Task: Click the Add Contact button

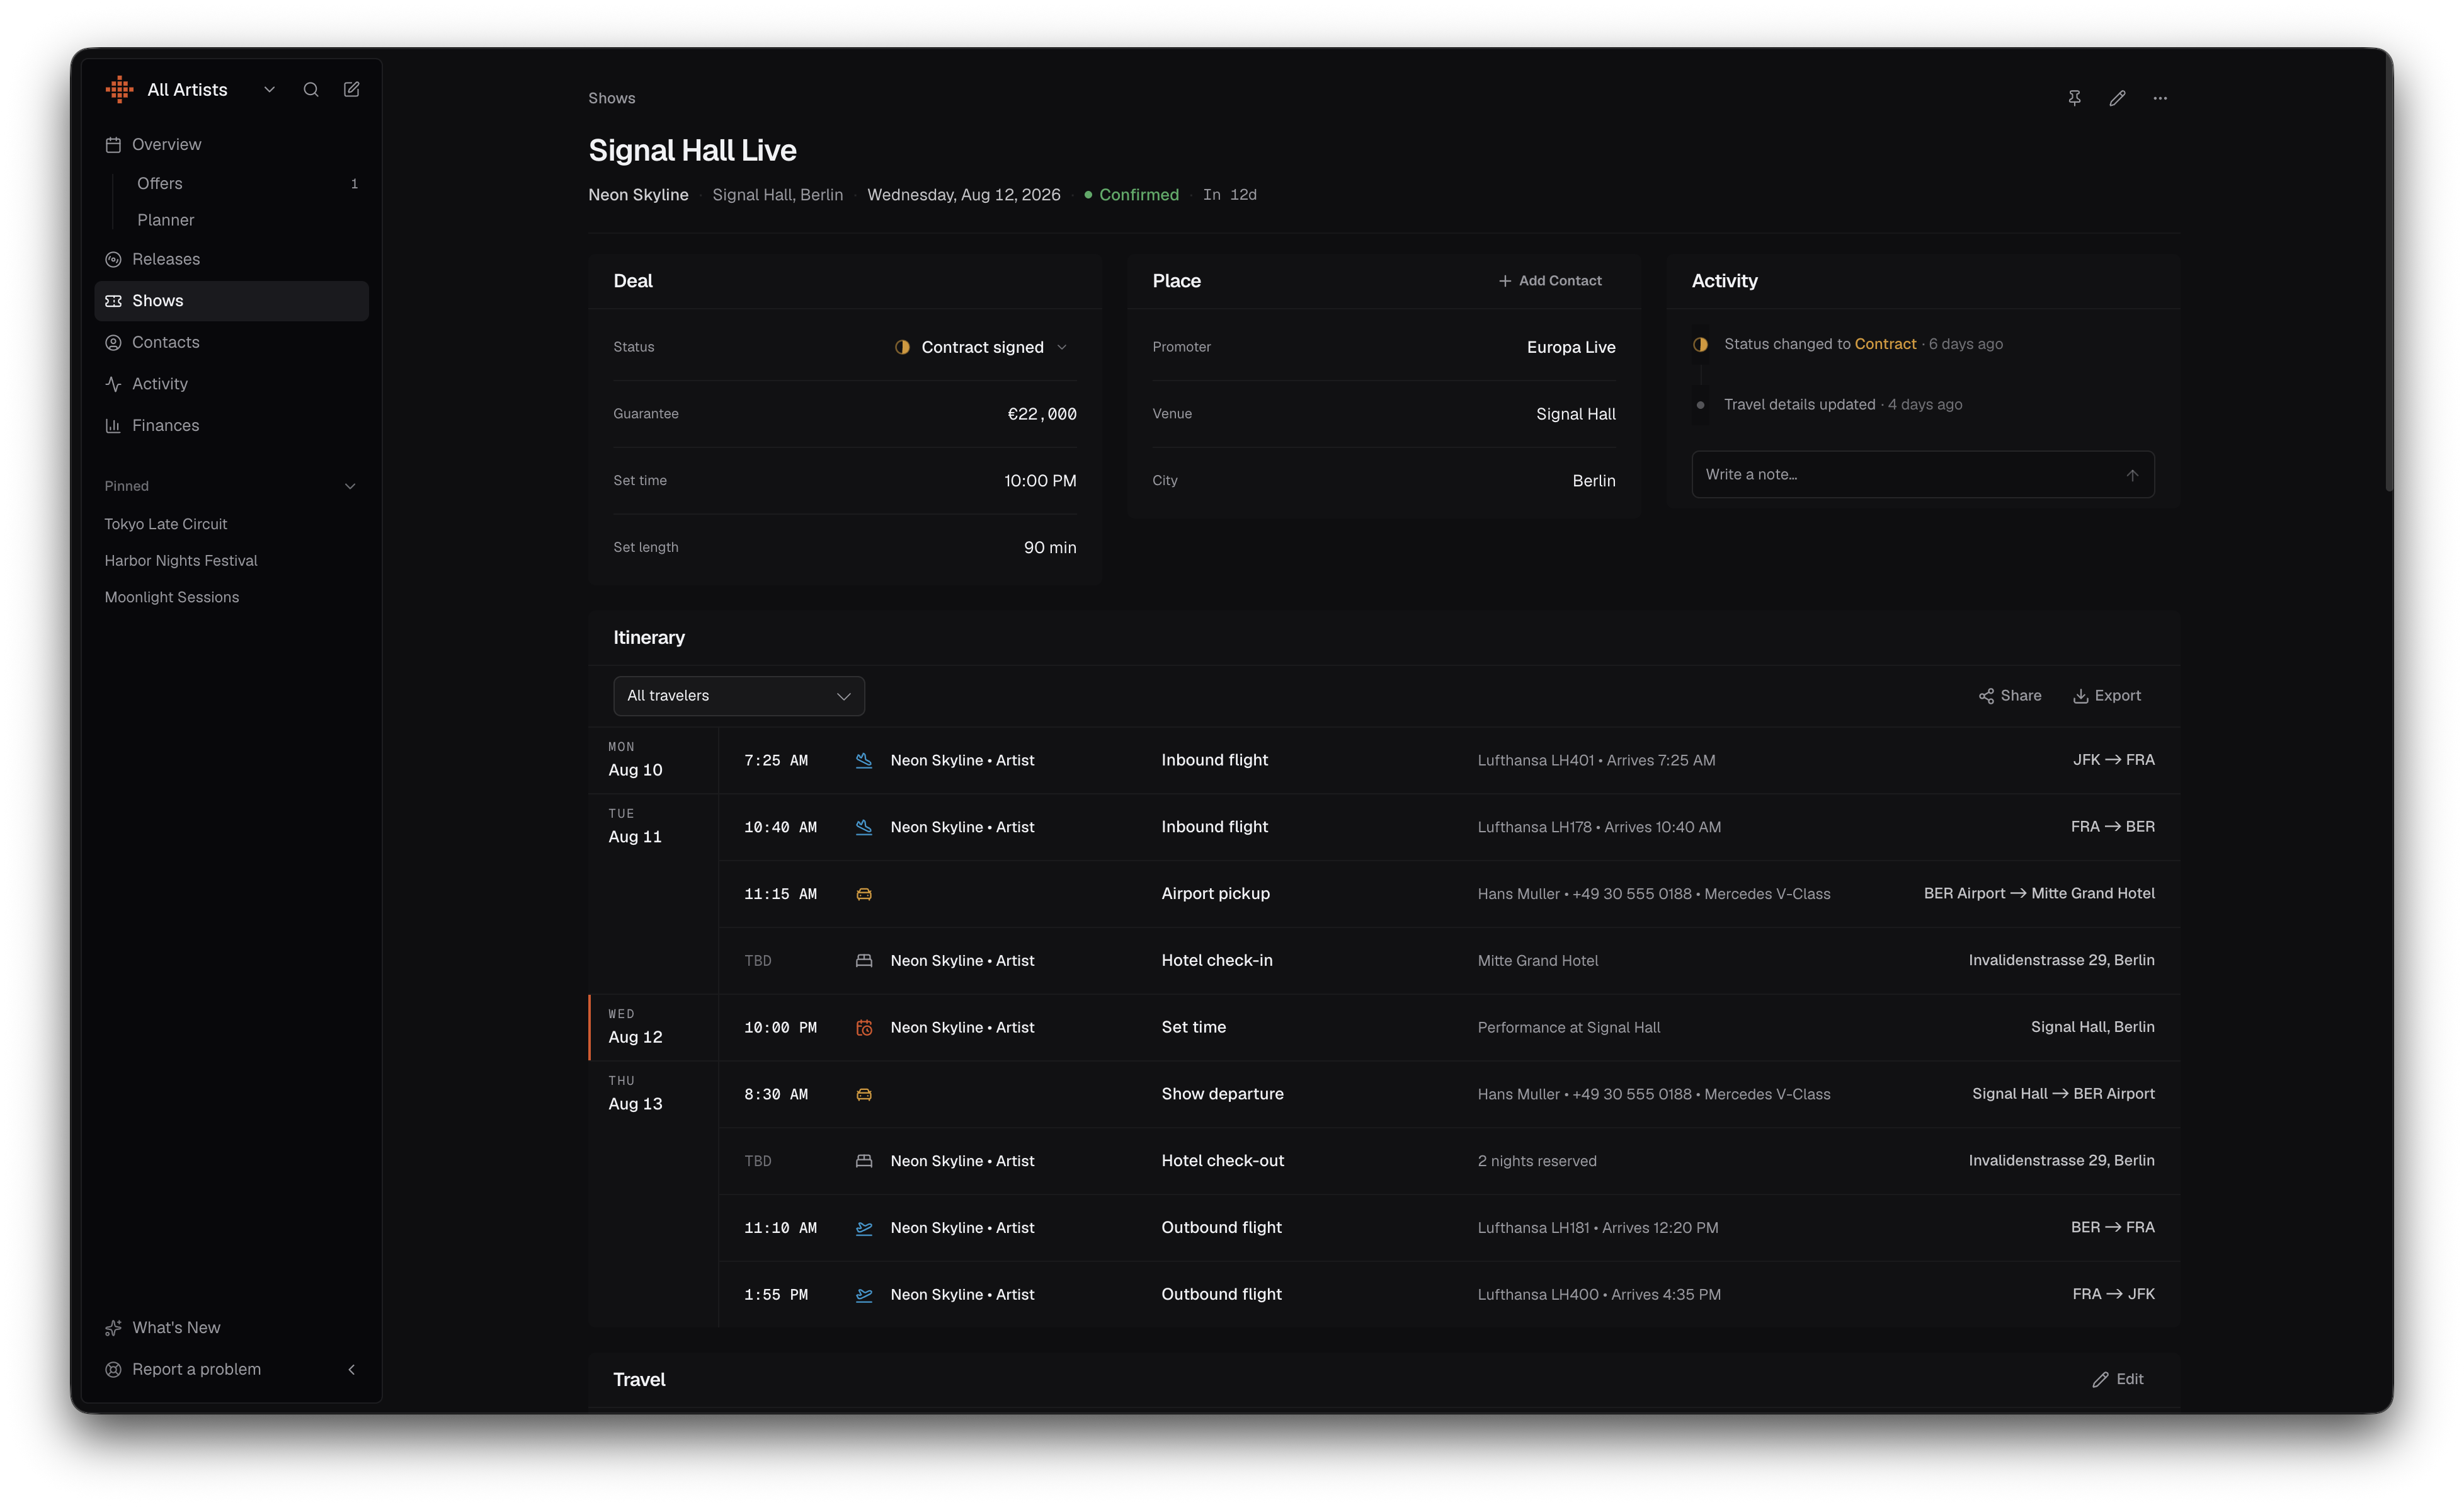Action: coord(1550,281)
